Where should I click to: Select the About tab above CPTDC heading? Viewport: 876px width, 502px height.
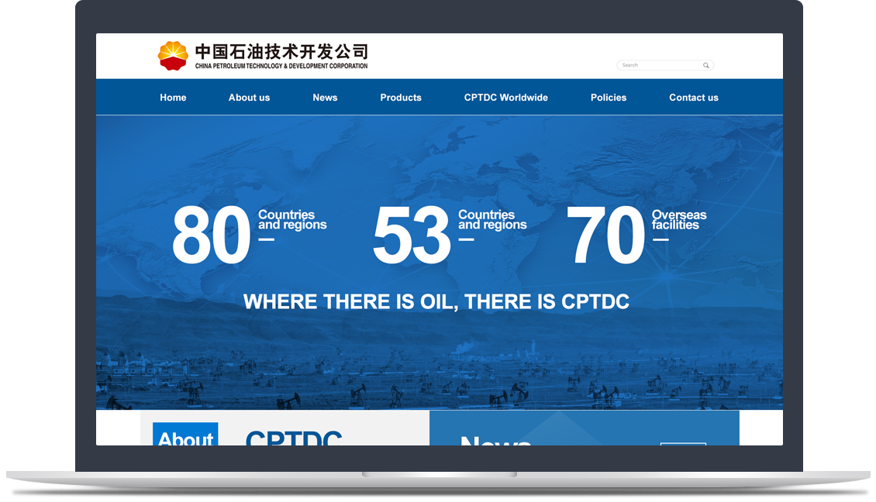coord(185,438)
